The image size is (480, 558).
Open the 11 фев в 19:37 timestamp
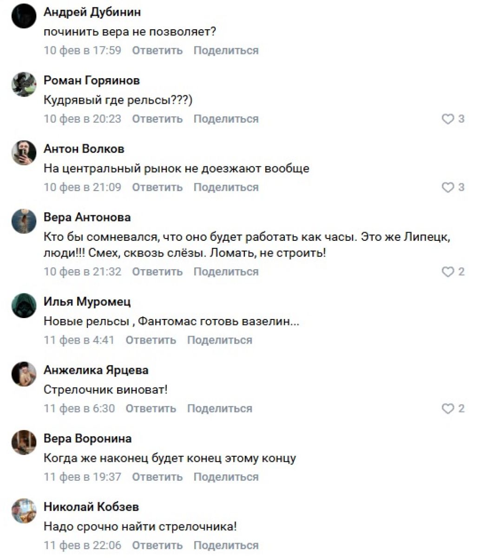tap(82, 477)
